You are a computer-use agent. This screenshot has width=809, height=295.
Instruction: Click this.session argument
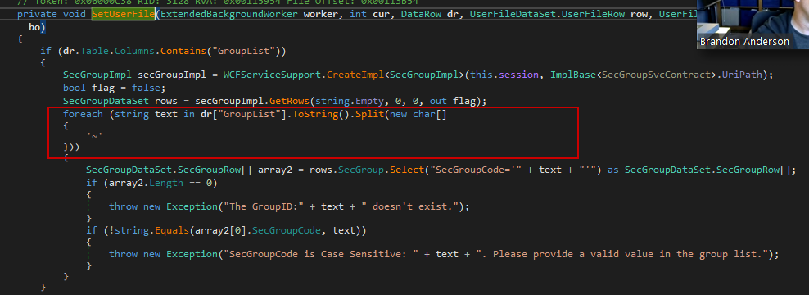pyautogui.click(x=501, y=75)
